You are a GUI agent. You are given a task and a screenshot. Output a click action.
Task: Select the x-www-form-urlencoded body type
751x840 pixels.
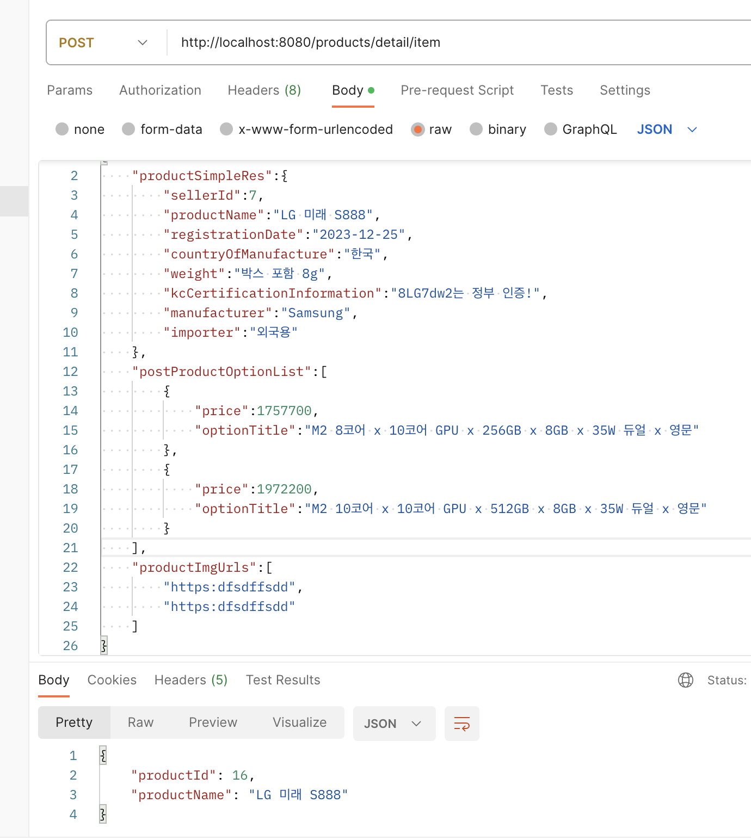tap(306, 129)
